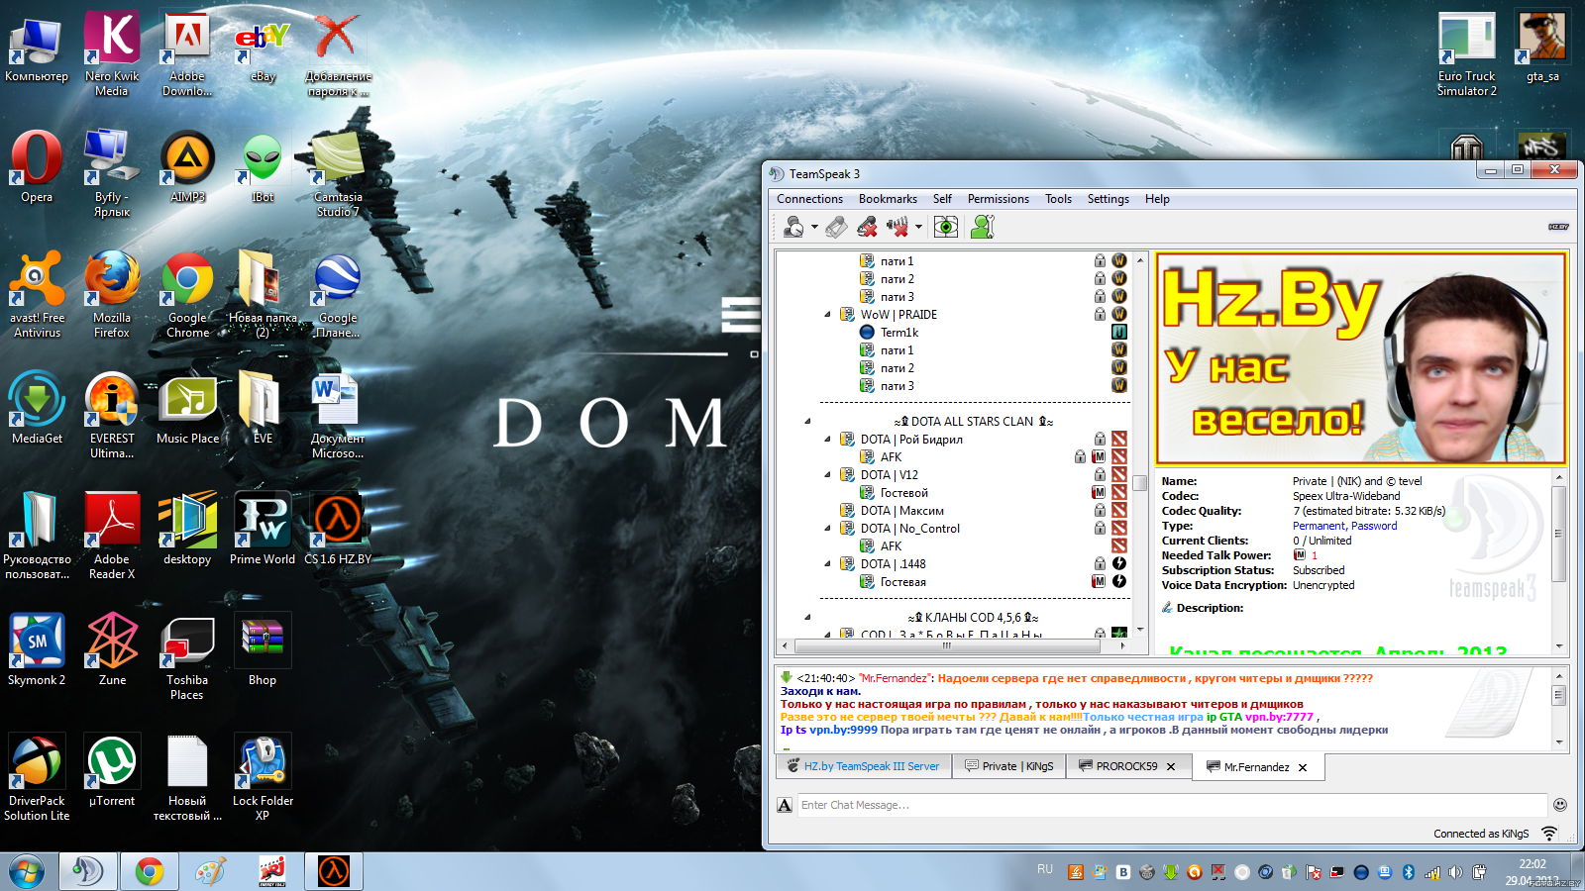
Task: Click the Paint icon on taskbar
Action: point(210,871)
